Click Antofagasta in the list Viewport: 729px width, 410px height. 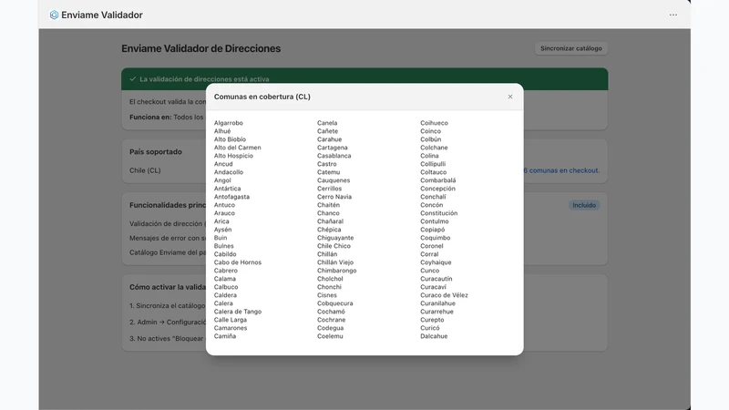tap(231, 197)
